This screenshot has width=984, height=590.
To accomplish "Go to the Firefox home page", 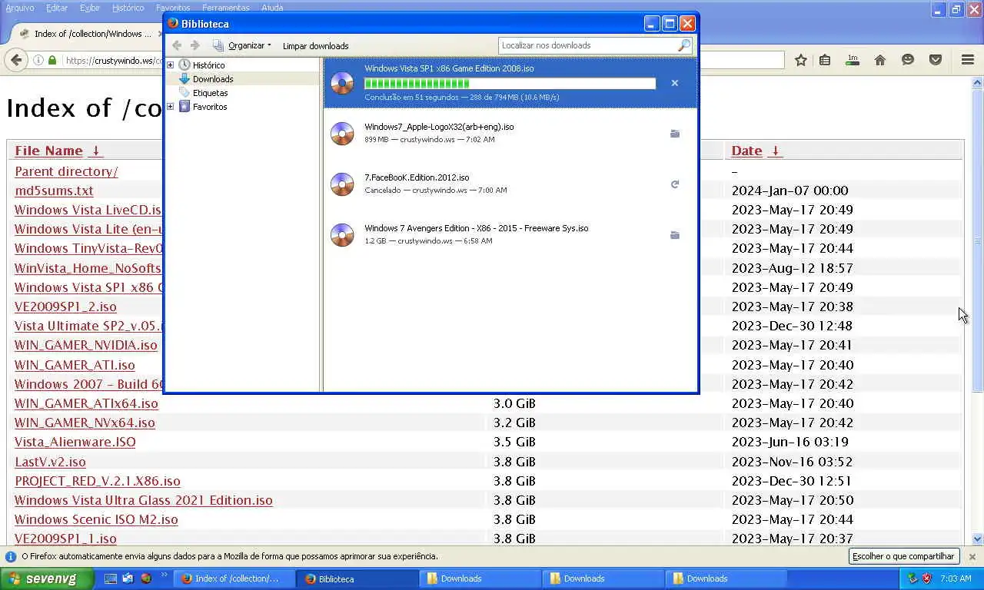I will click(880, 60).
